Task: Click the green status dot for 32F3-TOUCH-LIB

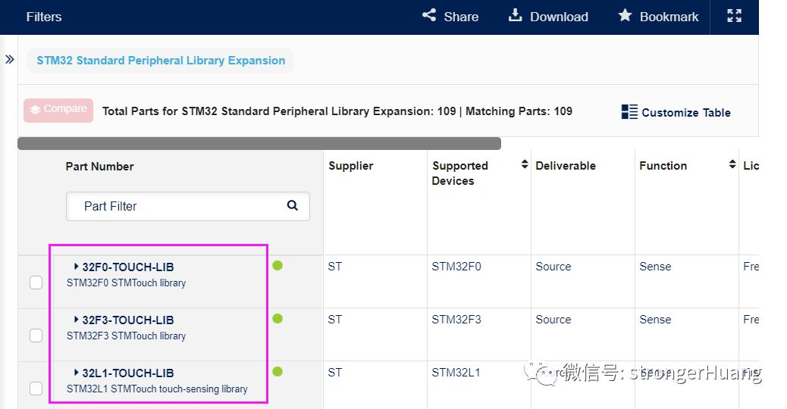Action: tap(277, 319)
